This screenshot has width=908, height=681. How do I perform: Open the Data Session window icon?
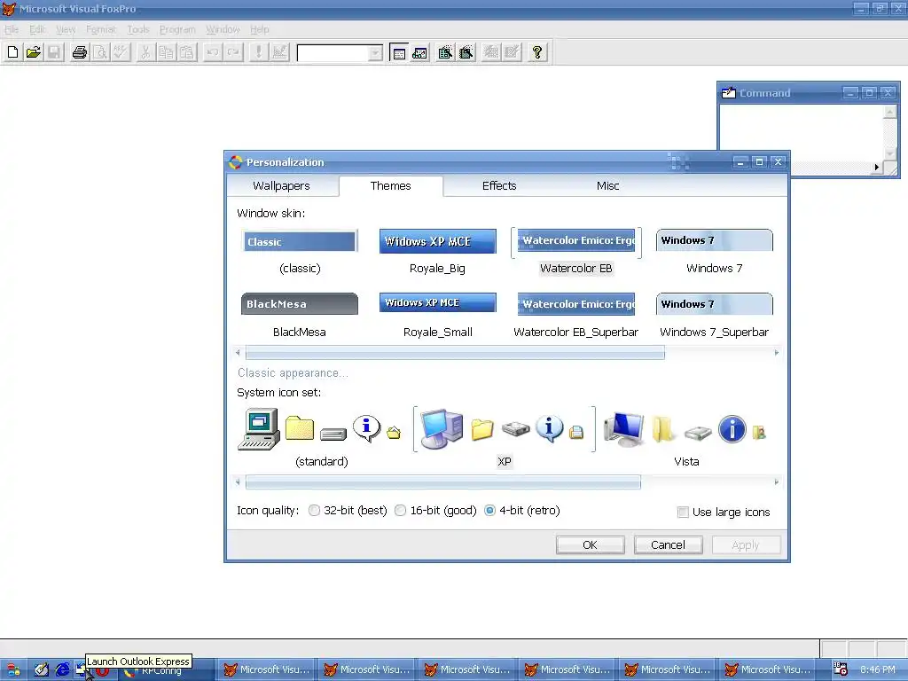419,52
